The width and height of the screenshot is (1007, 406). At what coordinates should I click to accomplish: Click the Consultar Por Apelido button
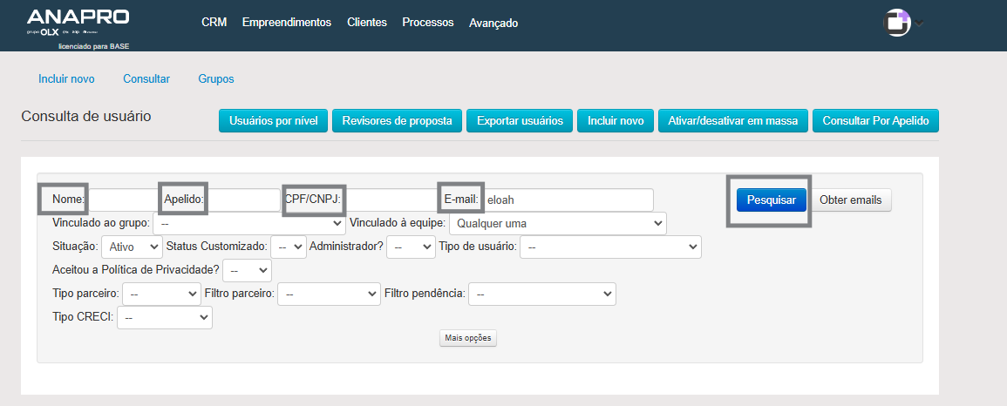875,121
